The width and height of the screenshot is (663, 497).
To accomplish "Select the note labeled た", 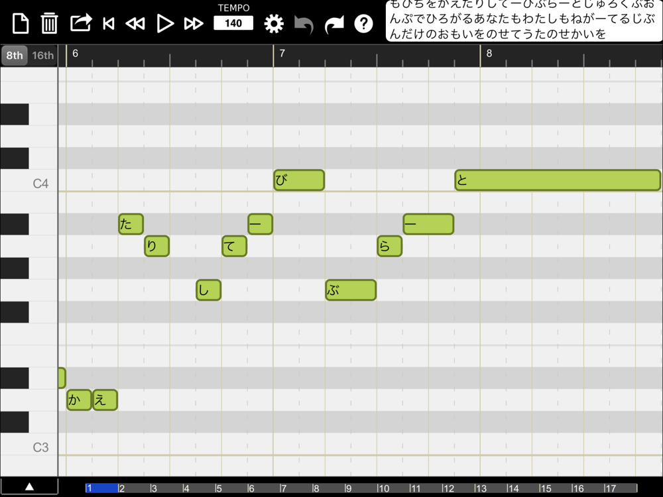I will [131, 224].
